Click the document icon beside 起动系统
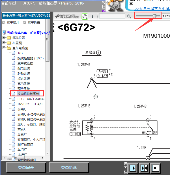The width and height of the screenshot is (170, 175). click(14, 73)
